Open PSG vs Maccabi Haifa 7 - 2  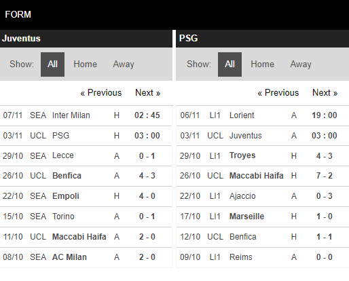pyautogui.click(x=263, y=176)
